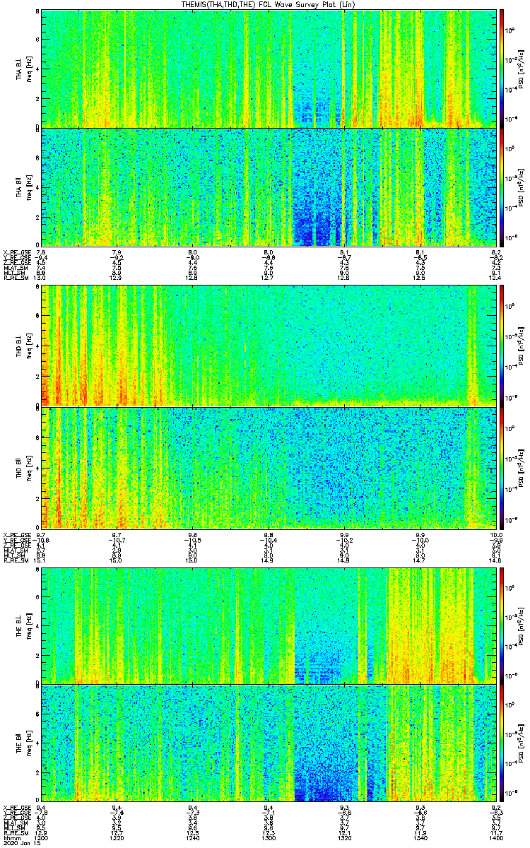Click the THA B-perpendicular spectrogram panel
This screenshot has height=848, width=530.
tap(268, 69)
